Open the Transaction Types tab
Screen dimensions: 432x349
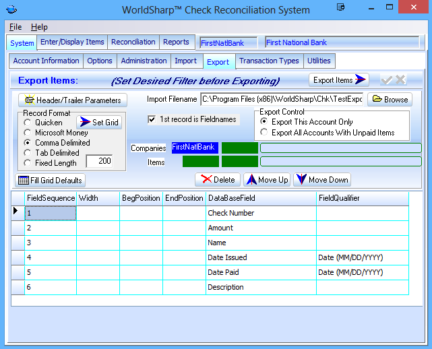tap(269, 61)
